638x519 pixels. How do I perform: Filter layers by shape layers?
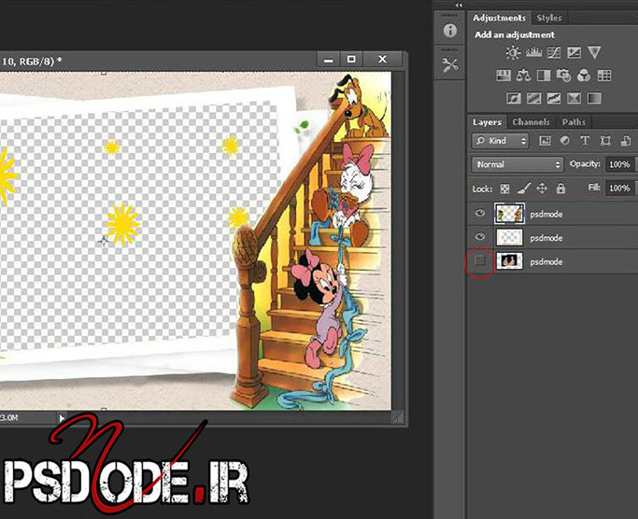pos(605,141)
